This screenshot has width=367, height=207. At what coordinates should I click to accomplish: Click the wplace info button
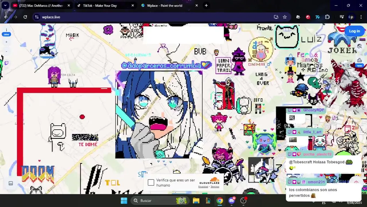point(6,30)
